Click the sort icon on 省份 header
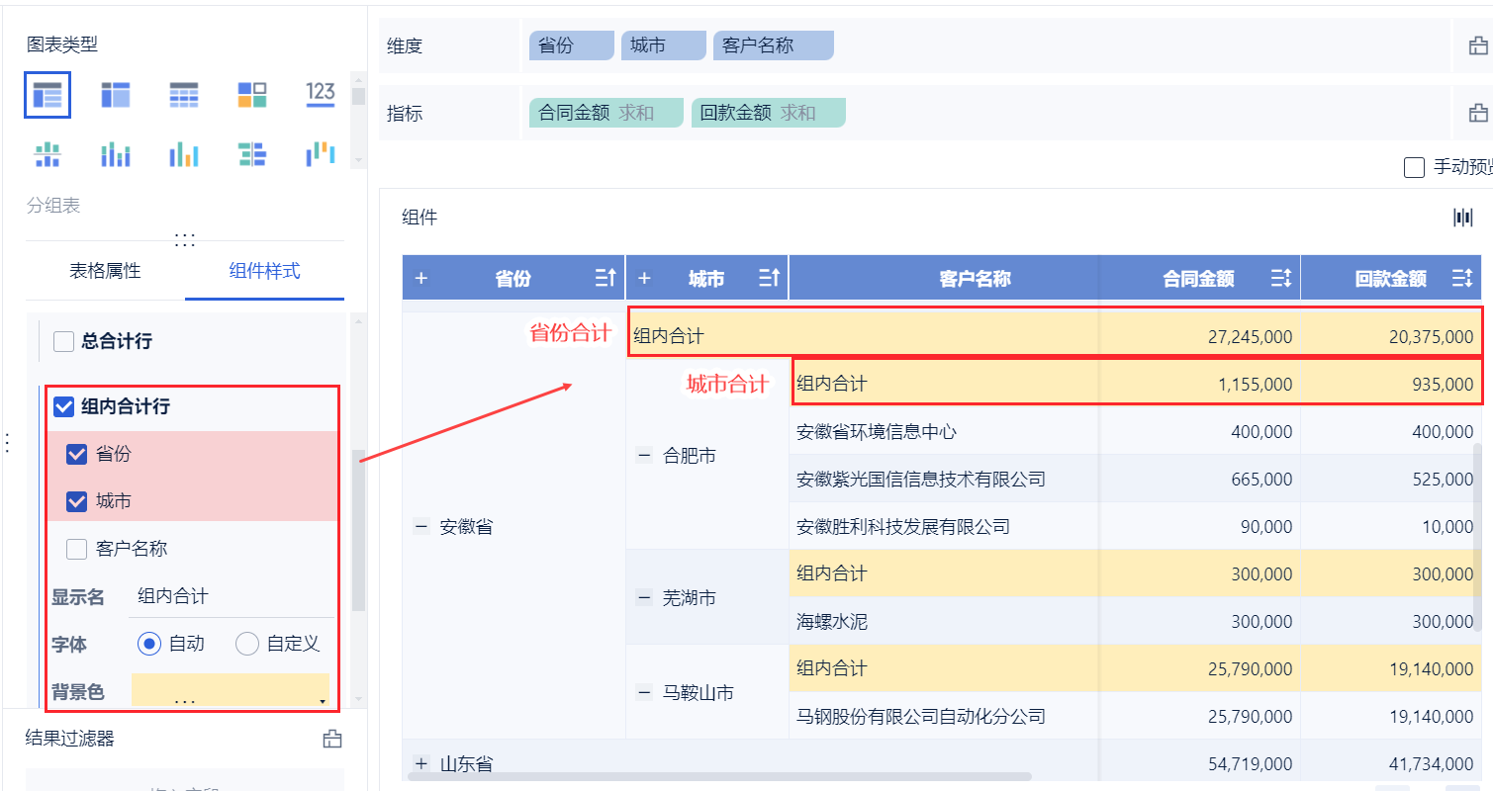The width and height of the screenshot is (1493, 791). pyautogui.click(x=606, y=279)
